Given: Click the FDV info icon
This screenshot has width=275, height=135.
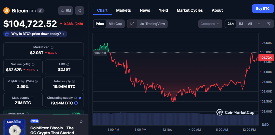Looking at the screenshot, I should pyautogui.click(x=68, y=64).
